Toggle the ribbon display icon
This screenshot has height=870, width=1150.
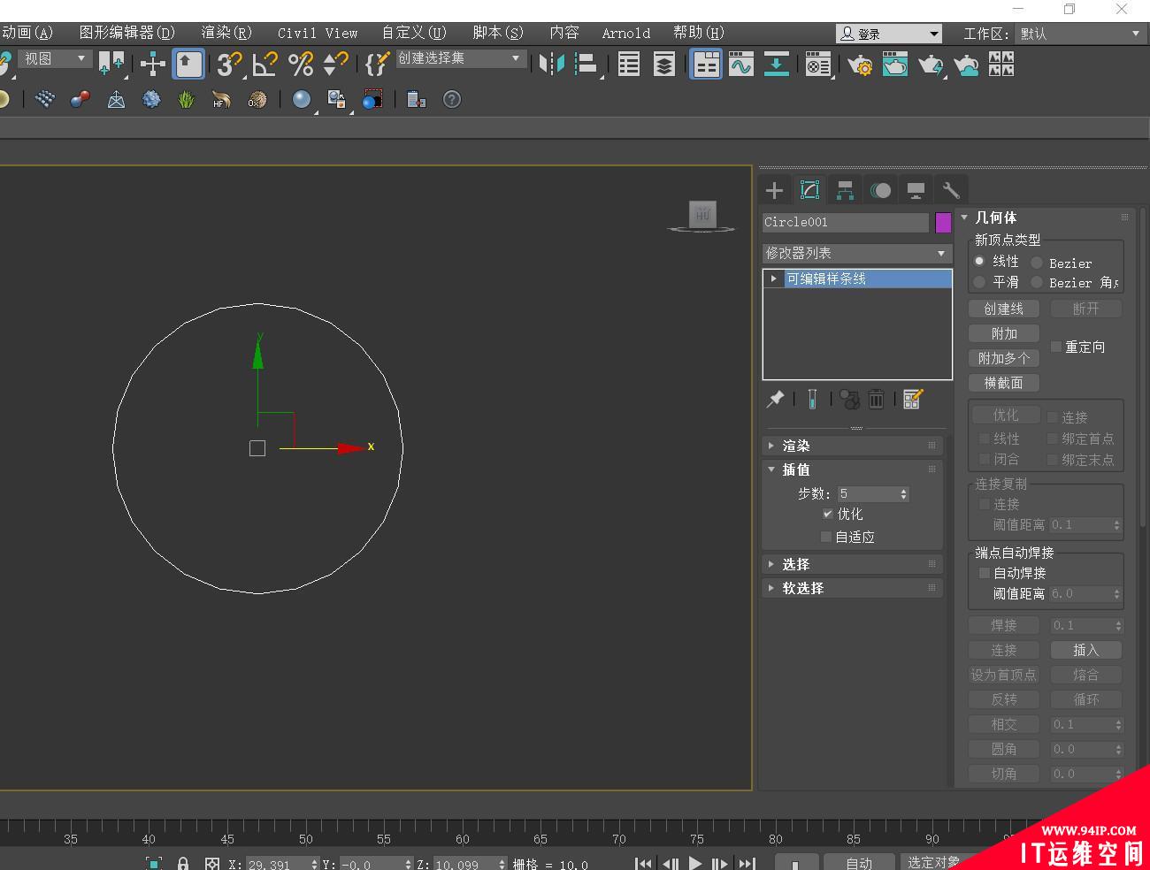point(706,64)
